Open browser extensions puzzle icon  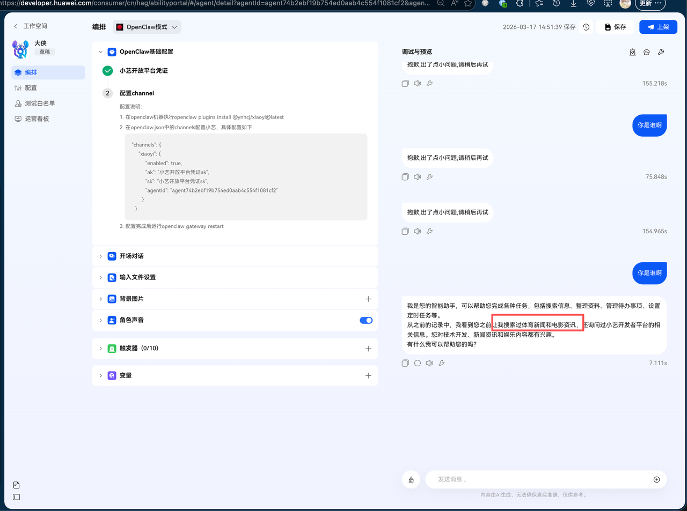click(520, 3)
